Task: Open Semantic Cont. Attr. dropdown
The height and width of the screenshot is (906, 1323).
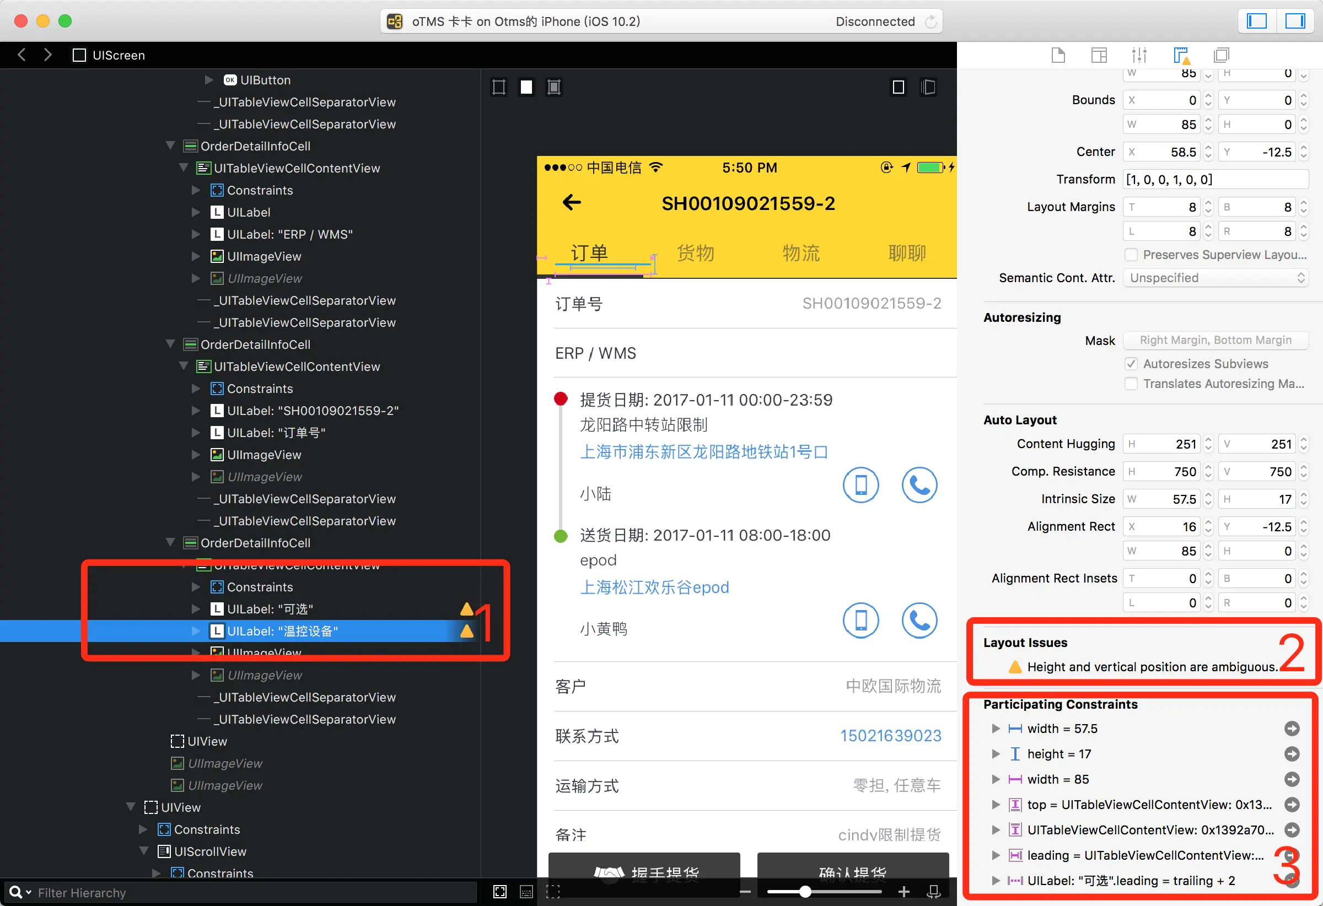Action: [x=1216, y=278]
